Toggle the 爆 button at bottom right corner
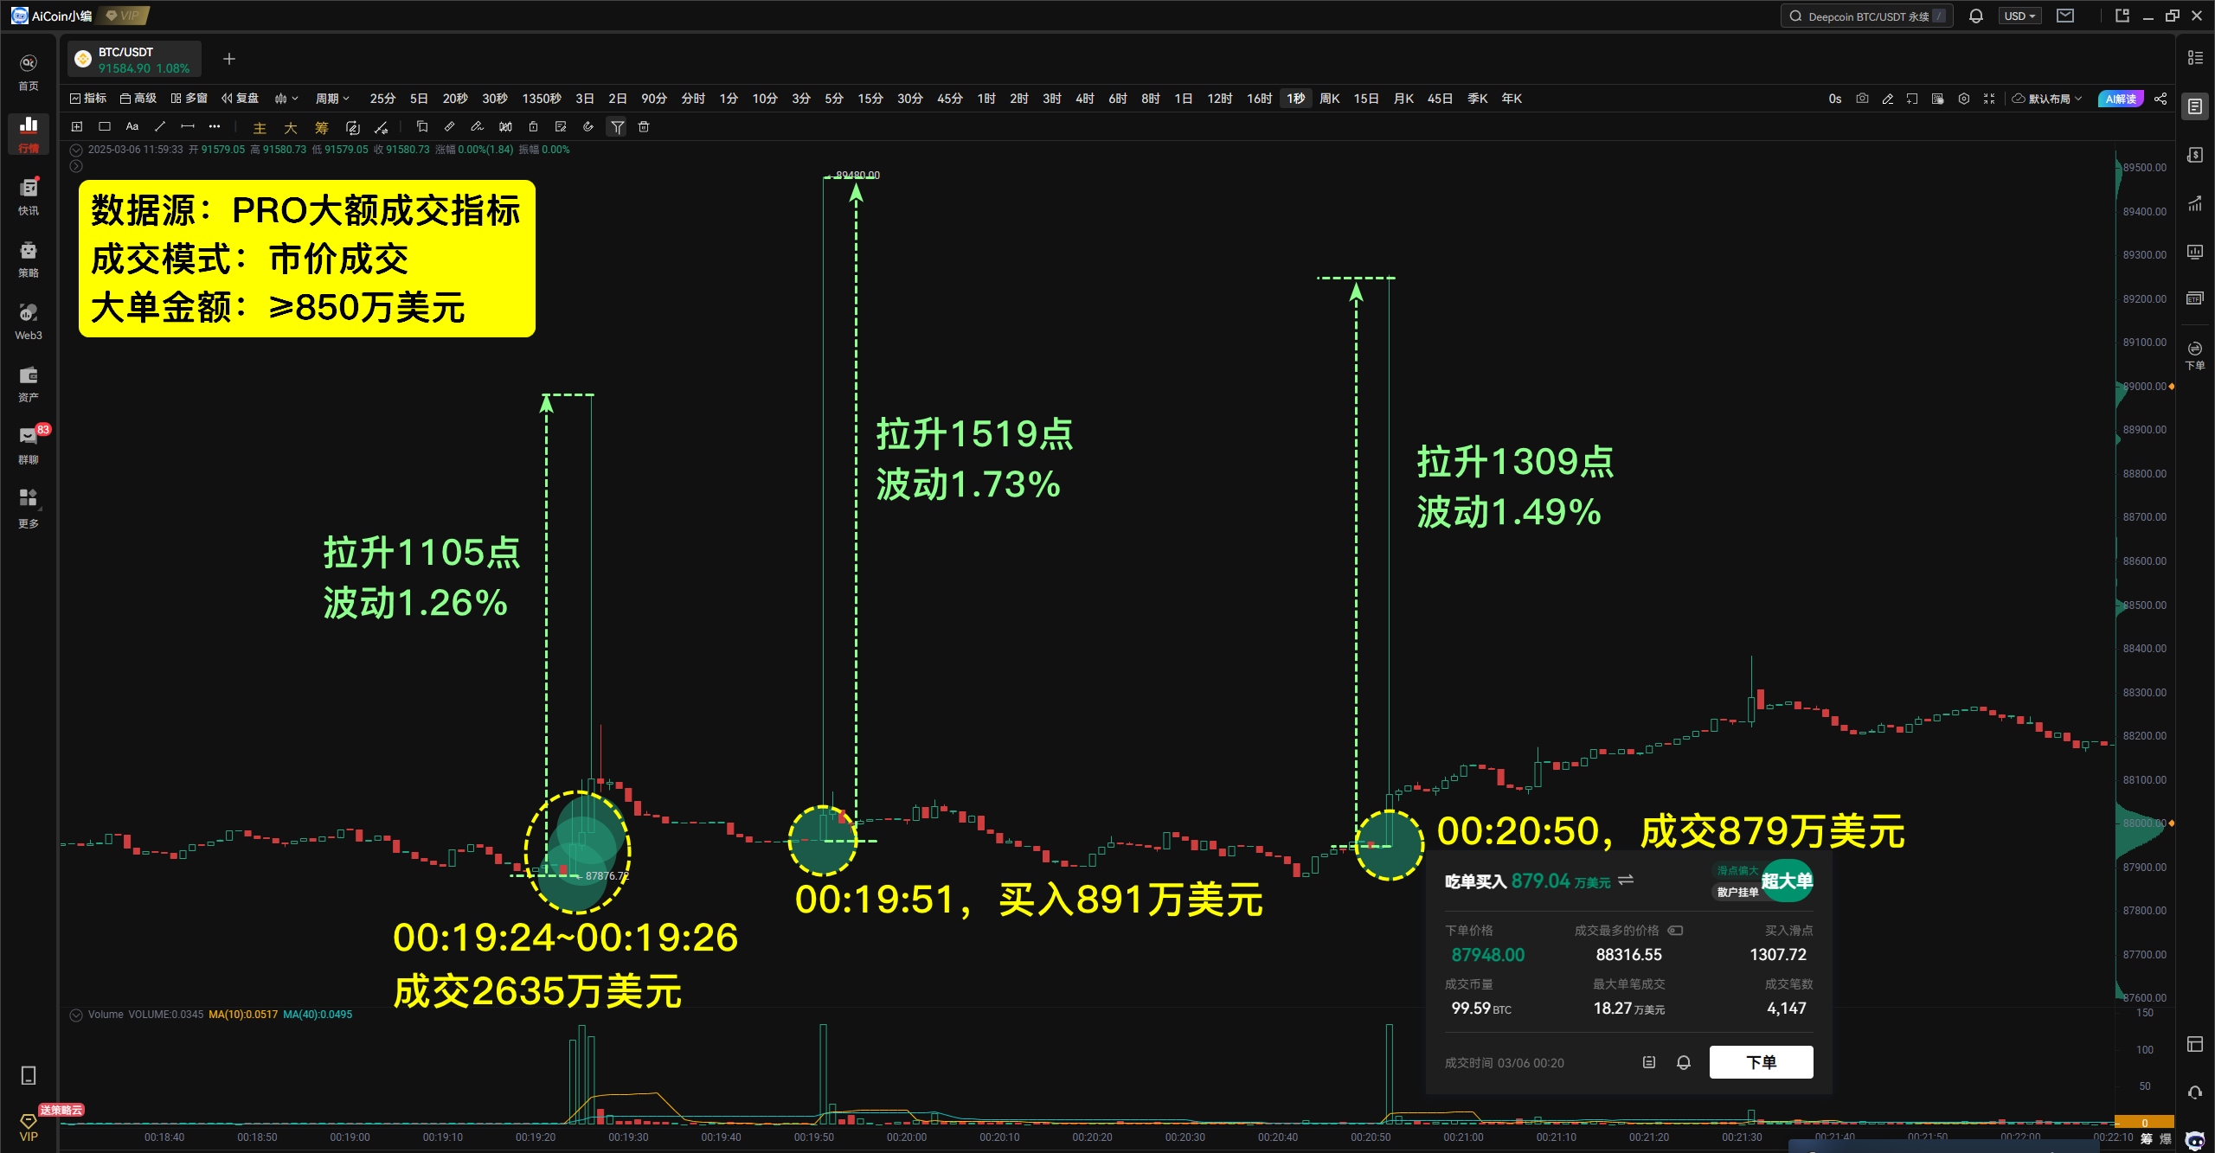The width and height of the screenshot is (2215, 1153). coord(2166,1138)
